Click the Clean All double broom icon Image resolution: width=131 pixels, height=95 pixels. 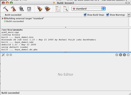47,9
